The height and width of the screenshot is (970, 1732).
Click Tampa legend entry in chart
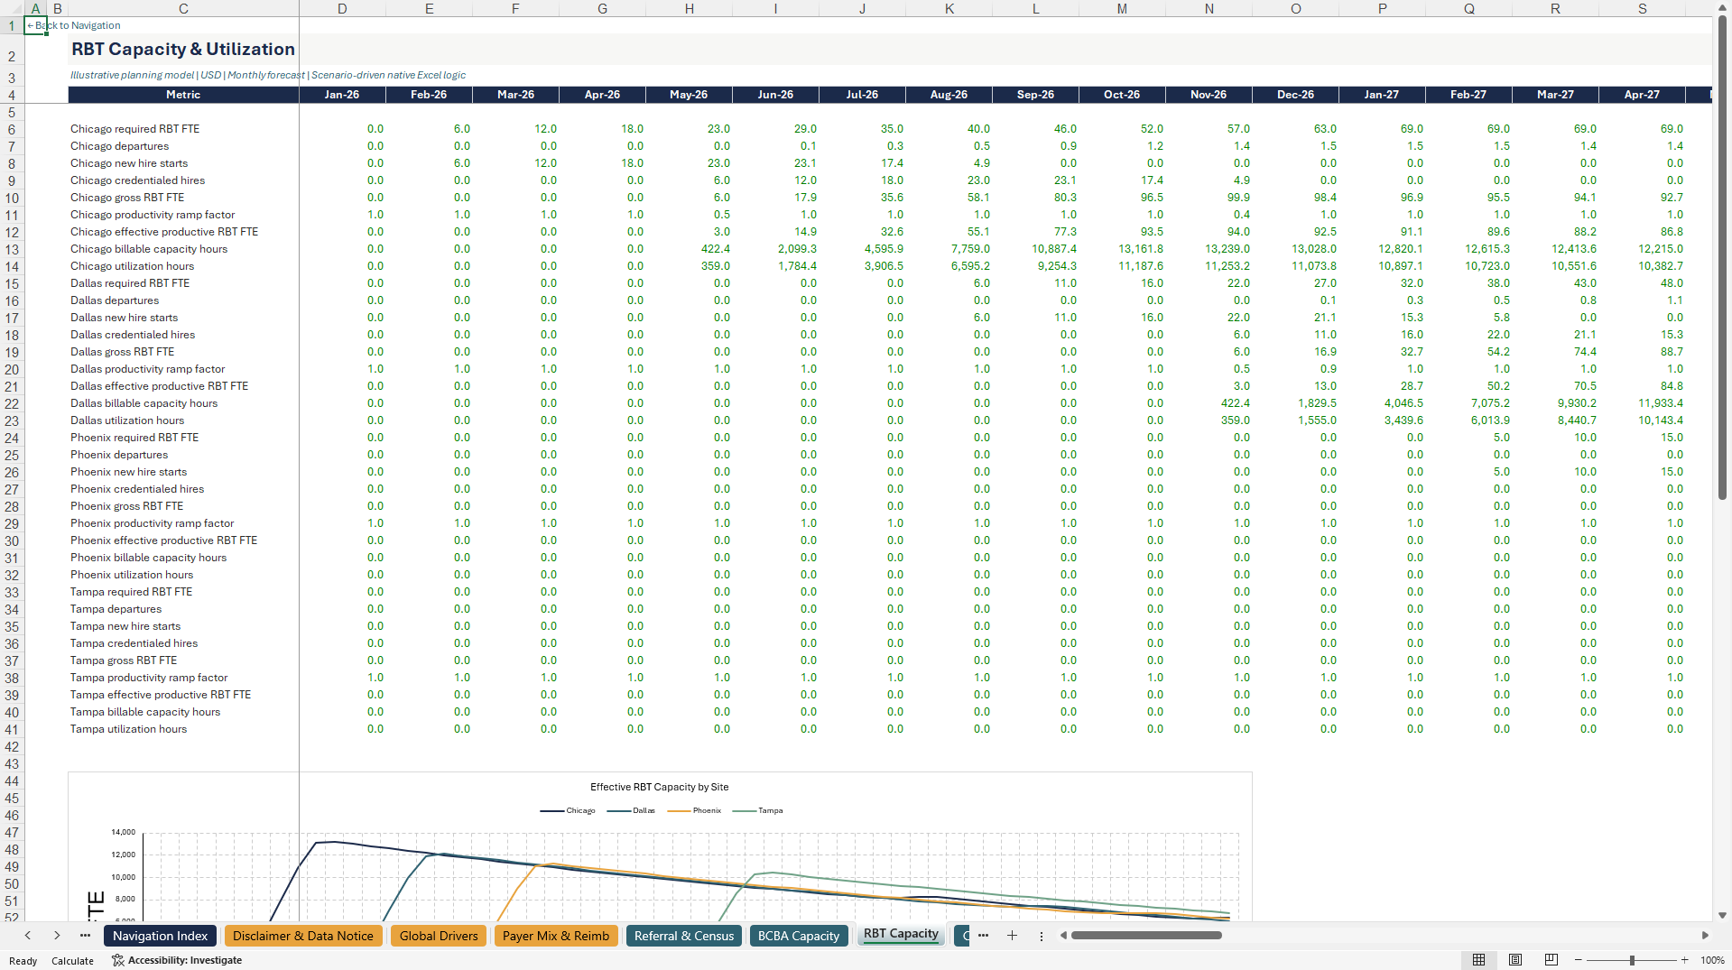click(x=757, y=810)
